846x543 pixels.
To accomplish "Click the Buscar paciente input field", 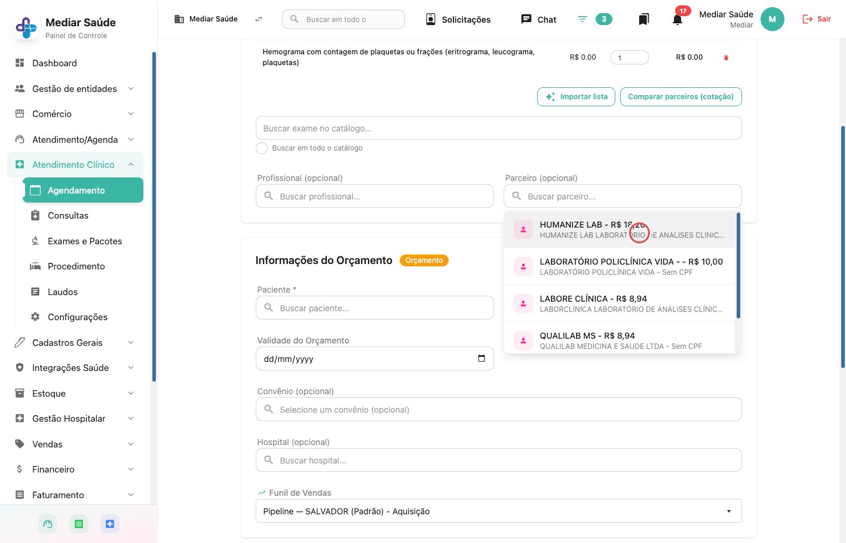I will 375,308.
